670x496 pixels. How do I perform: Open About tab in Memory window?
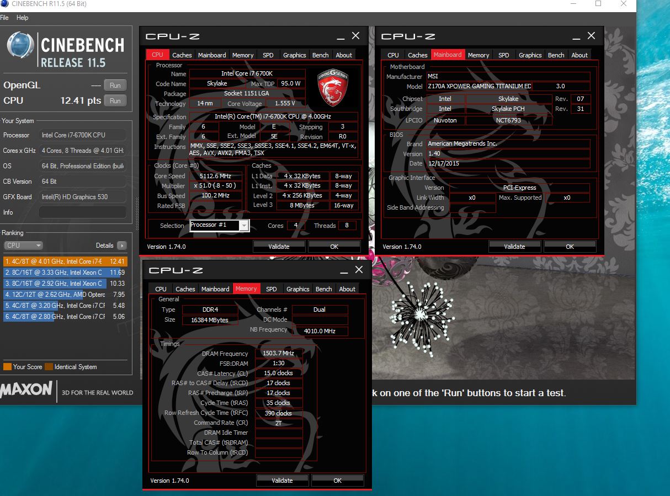click(x=347, y=289)
